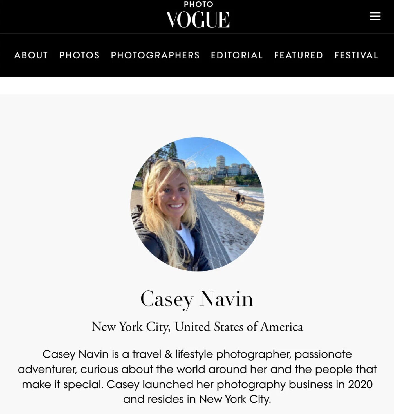Screen dimensions: 394x414
Task: Click 'and resides in New York City' text
Action: tap(197, 399)
